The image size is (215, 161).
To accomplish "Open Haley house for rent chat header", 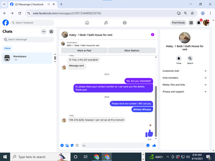I will tap(87, 35).
